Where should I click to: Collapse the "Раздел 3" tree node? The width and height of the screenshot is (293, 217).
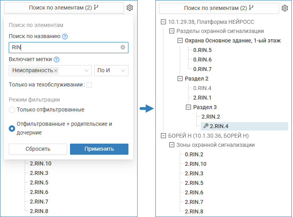coord(188,107)
